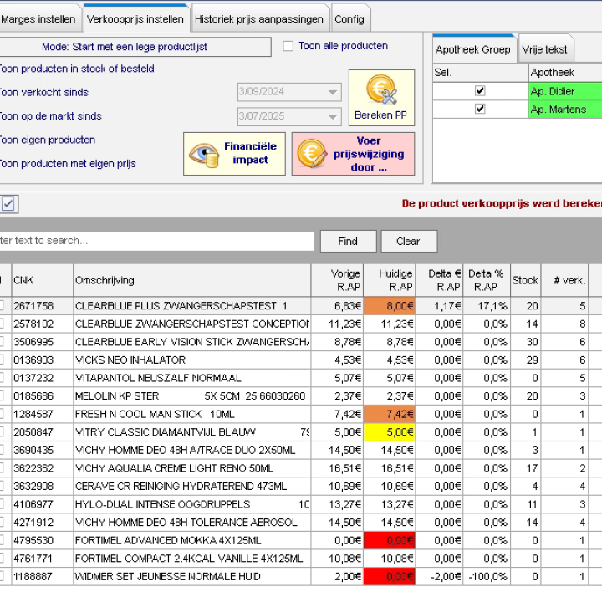The image size is (602, 602).
Task: Select Verkoopprijs instellen tab
Action: click(x=135, y=18)
